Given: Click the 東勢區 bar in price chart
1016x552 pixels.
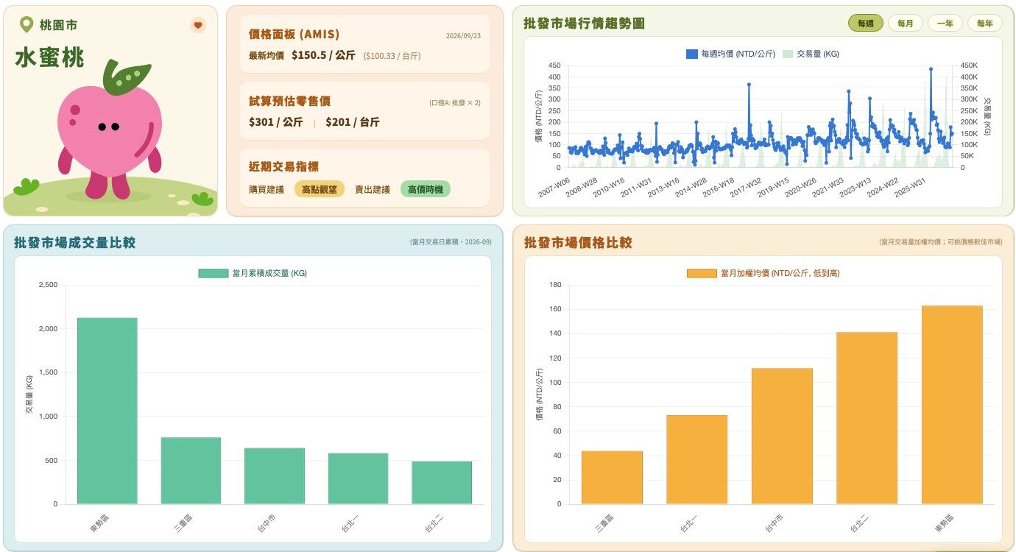Looking at the screenshot, I should [x=952, y=405].
